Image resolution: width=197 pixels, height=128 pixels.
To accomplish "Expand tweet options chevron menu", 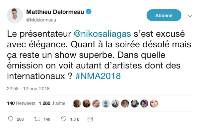I will [190, 16].
